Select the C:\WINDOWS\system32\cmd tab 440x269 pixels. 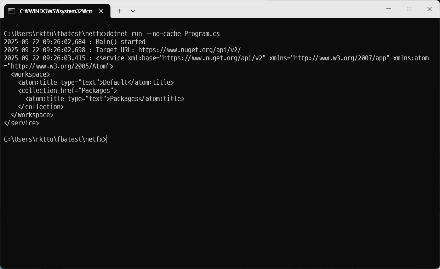(56, 11)
